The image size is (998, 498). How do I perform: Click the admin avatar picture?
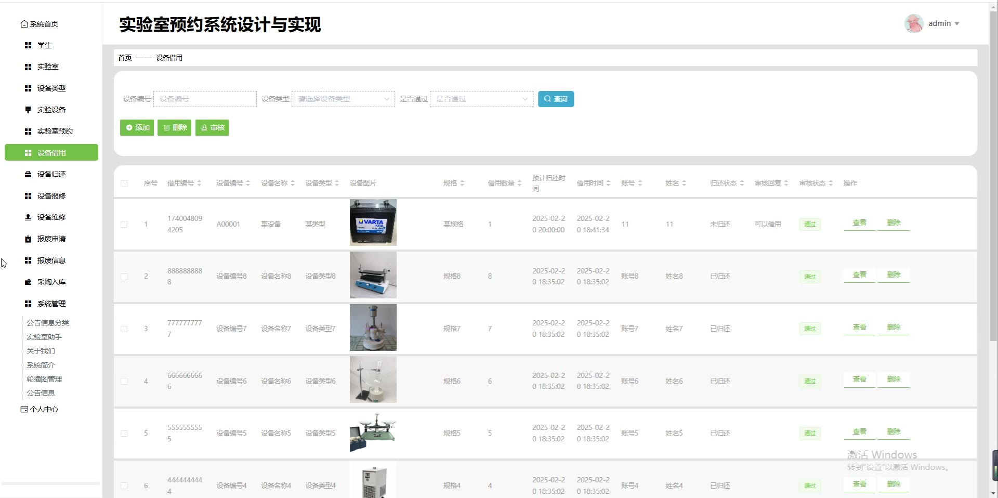tap(913, 23)
